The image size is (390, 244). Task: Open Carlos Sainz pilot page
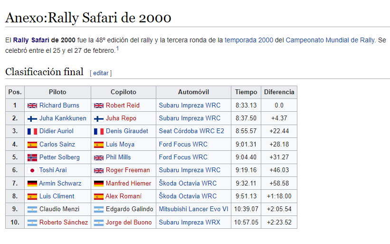(x=57, y=145)
